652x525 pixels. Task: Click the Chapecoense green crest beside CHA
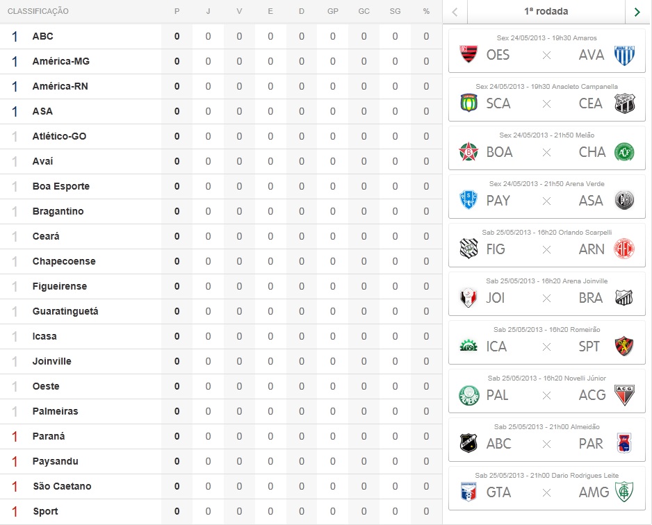(x=624, y=151)
